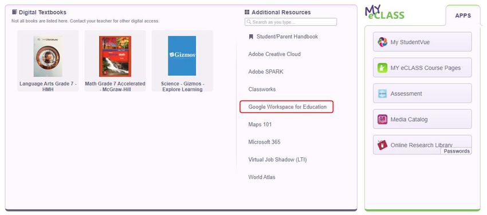Click the Media Catalog app icon
This screenshot has width=487, height=215.
382,120
